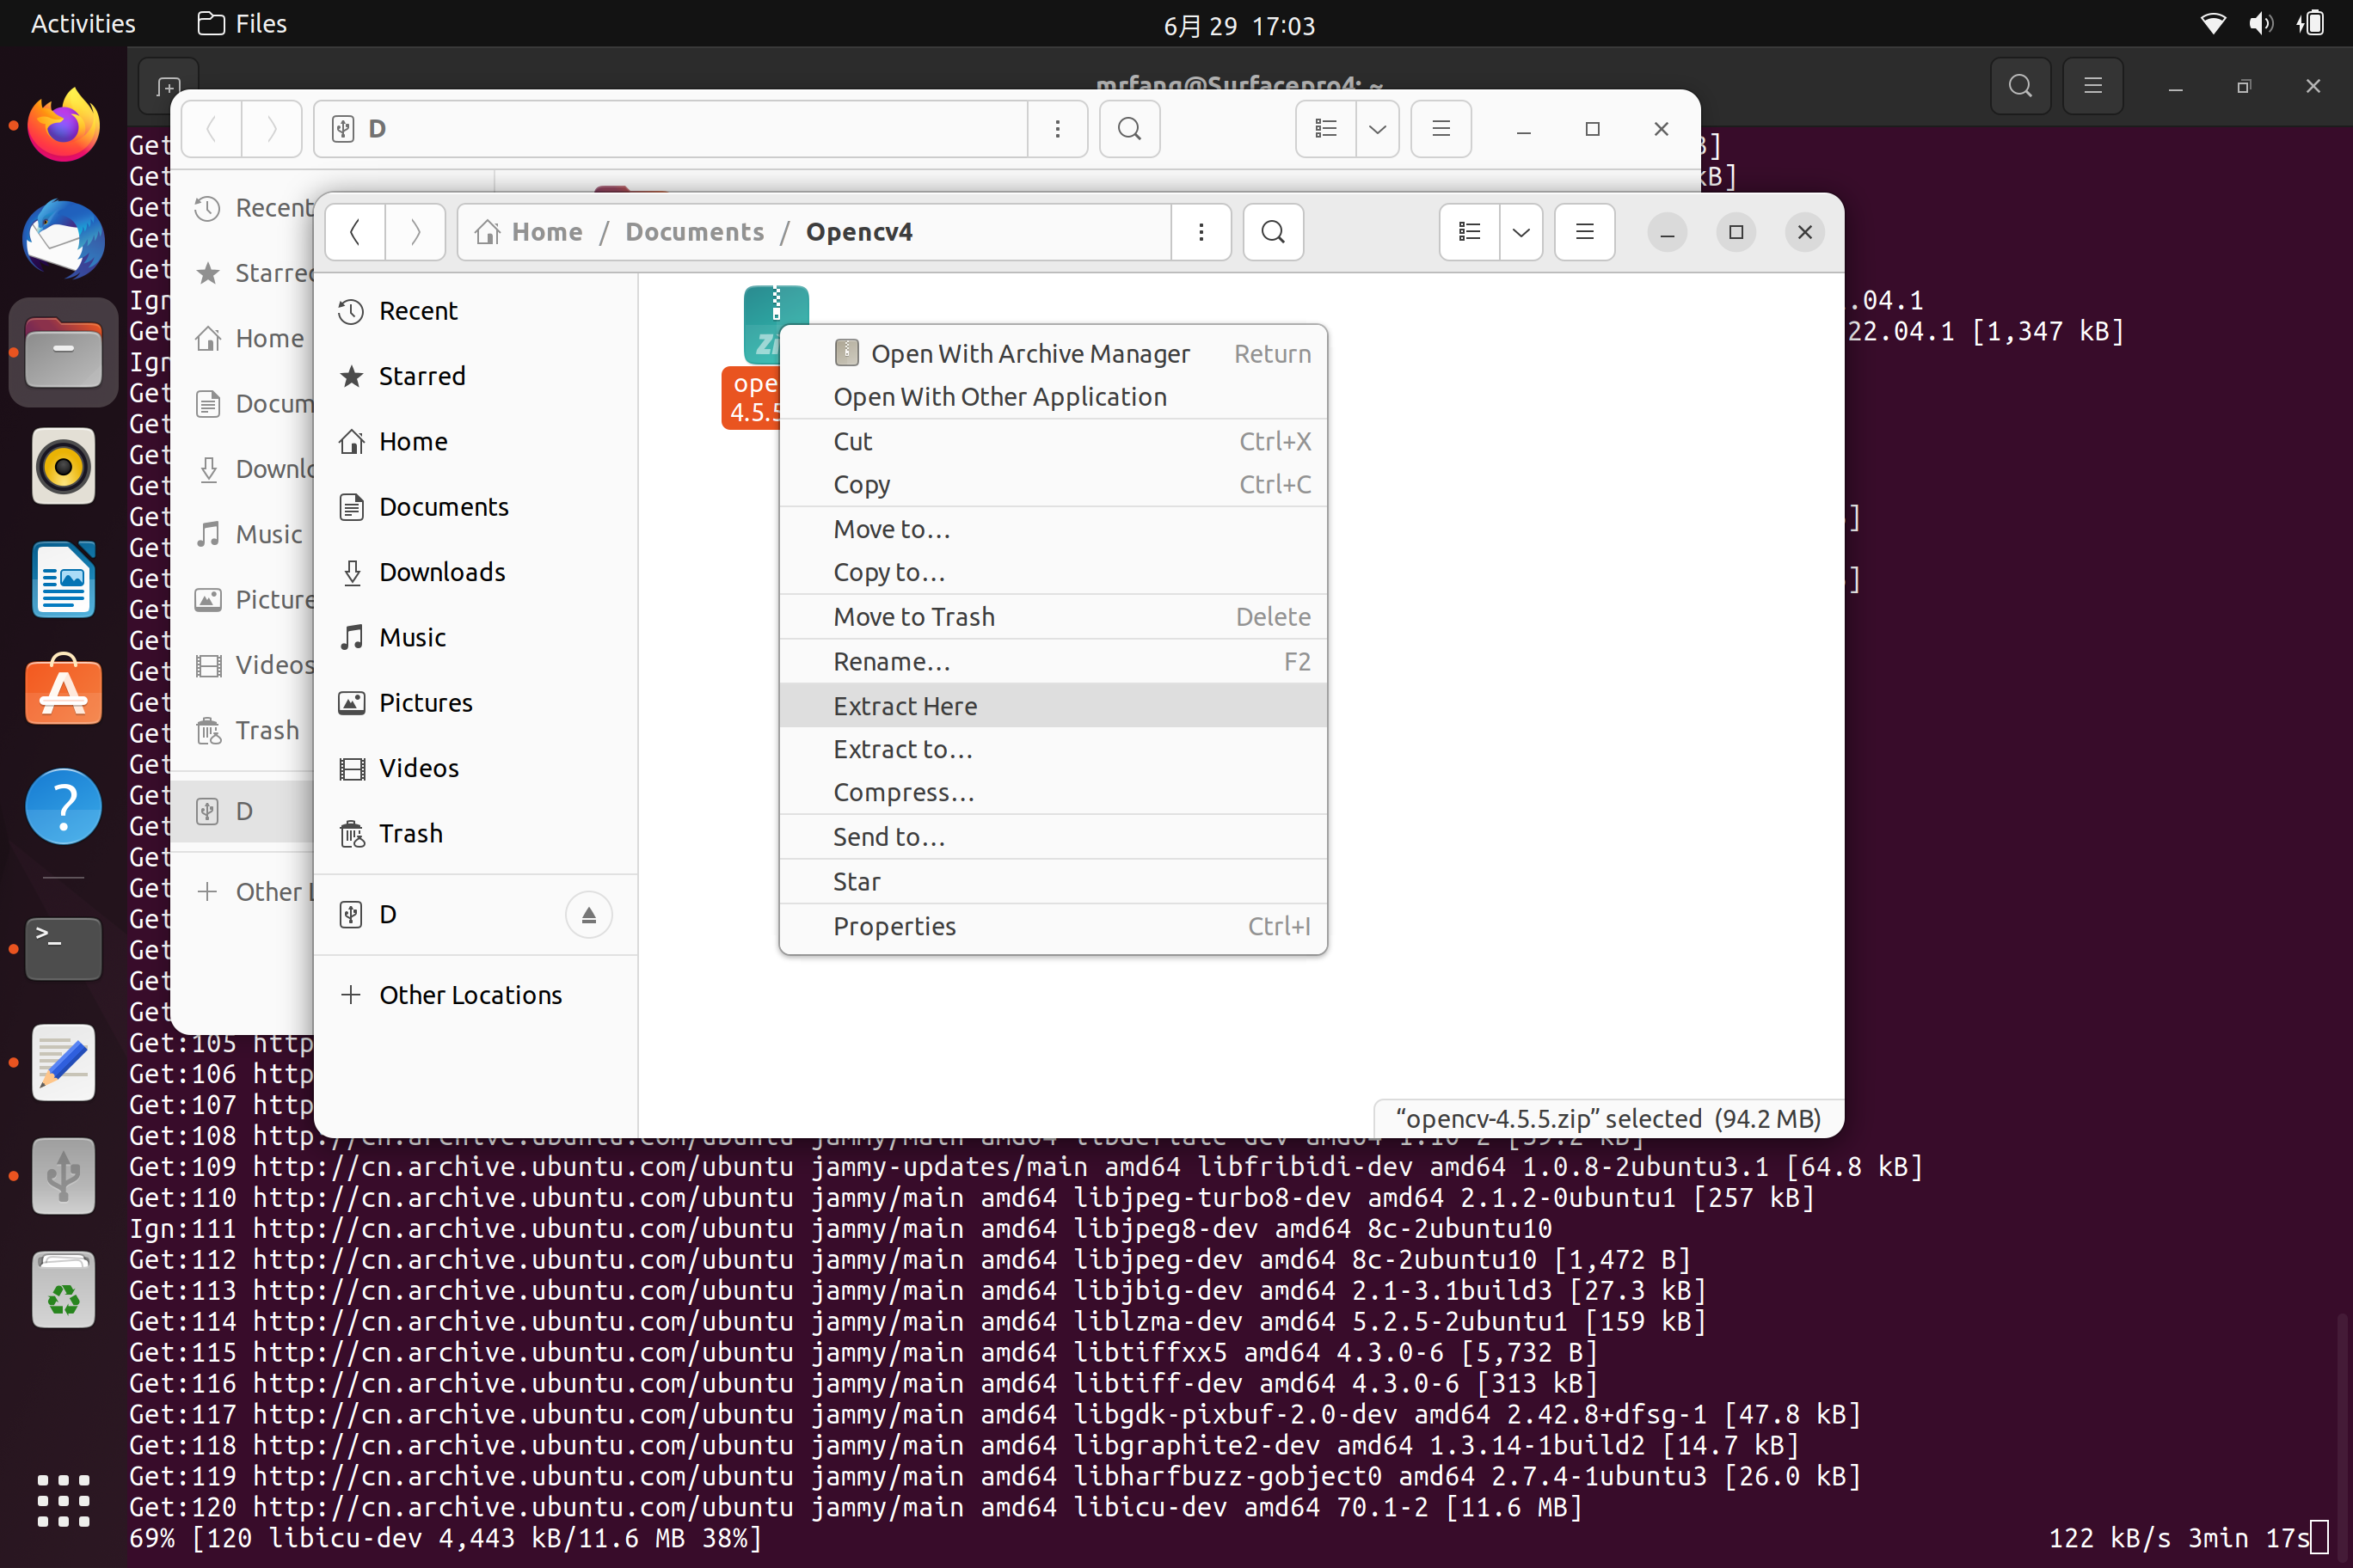This screenshot has height=1568, width=2353.
Task: Open Recent in front Files sidebar
Action: pos(476,311)
